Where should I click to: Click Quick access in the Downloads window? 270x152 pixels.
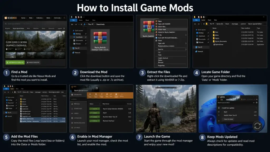[78, 31]
